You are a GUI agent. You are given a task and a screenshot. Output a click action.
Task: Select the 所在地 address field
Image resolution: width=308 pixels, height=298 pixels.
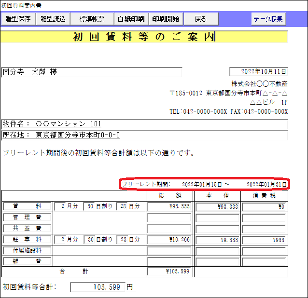[144, 135]
